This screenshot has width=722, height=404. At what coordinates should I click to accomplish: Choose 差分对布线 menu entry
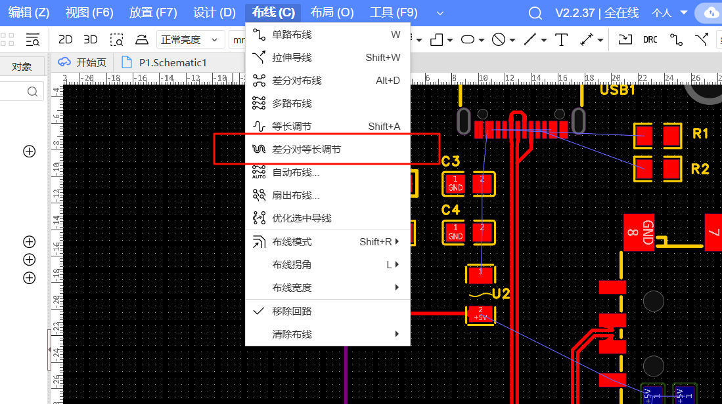pyautogui.click(x=327, y=81)
